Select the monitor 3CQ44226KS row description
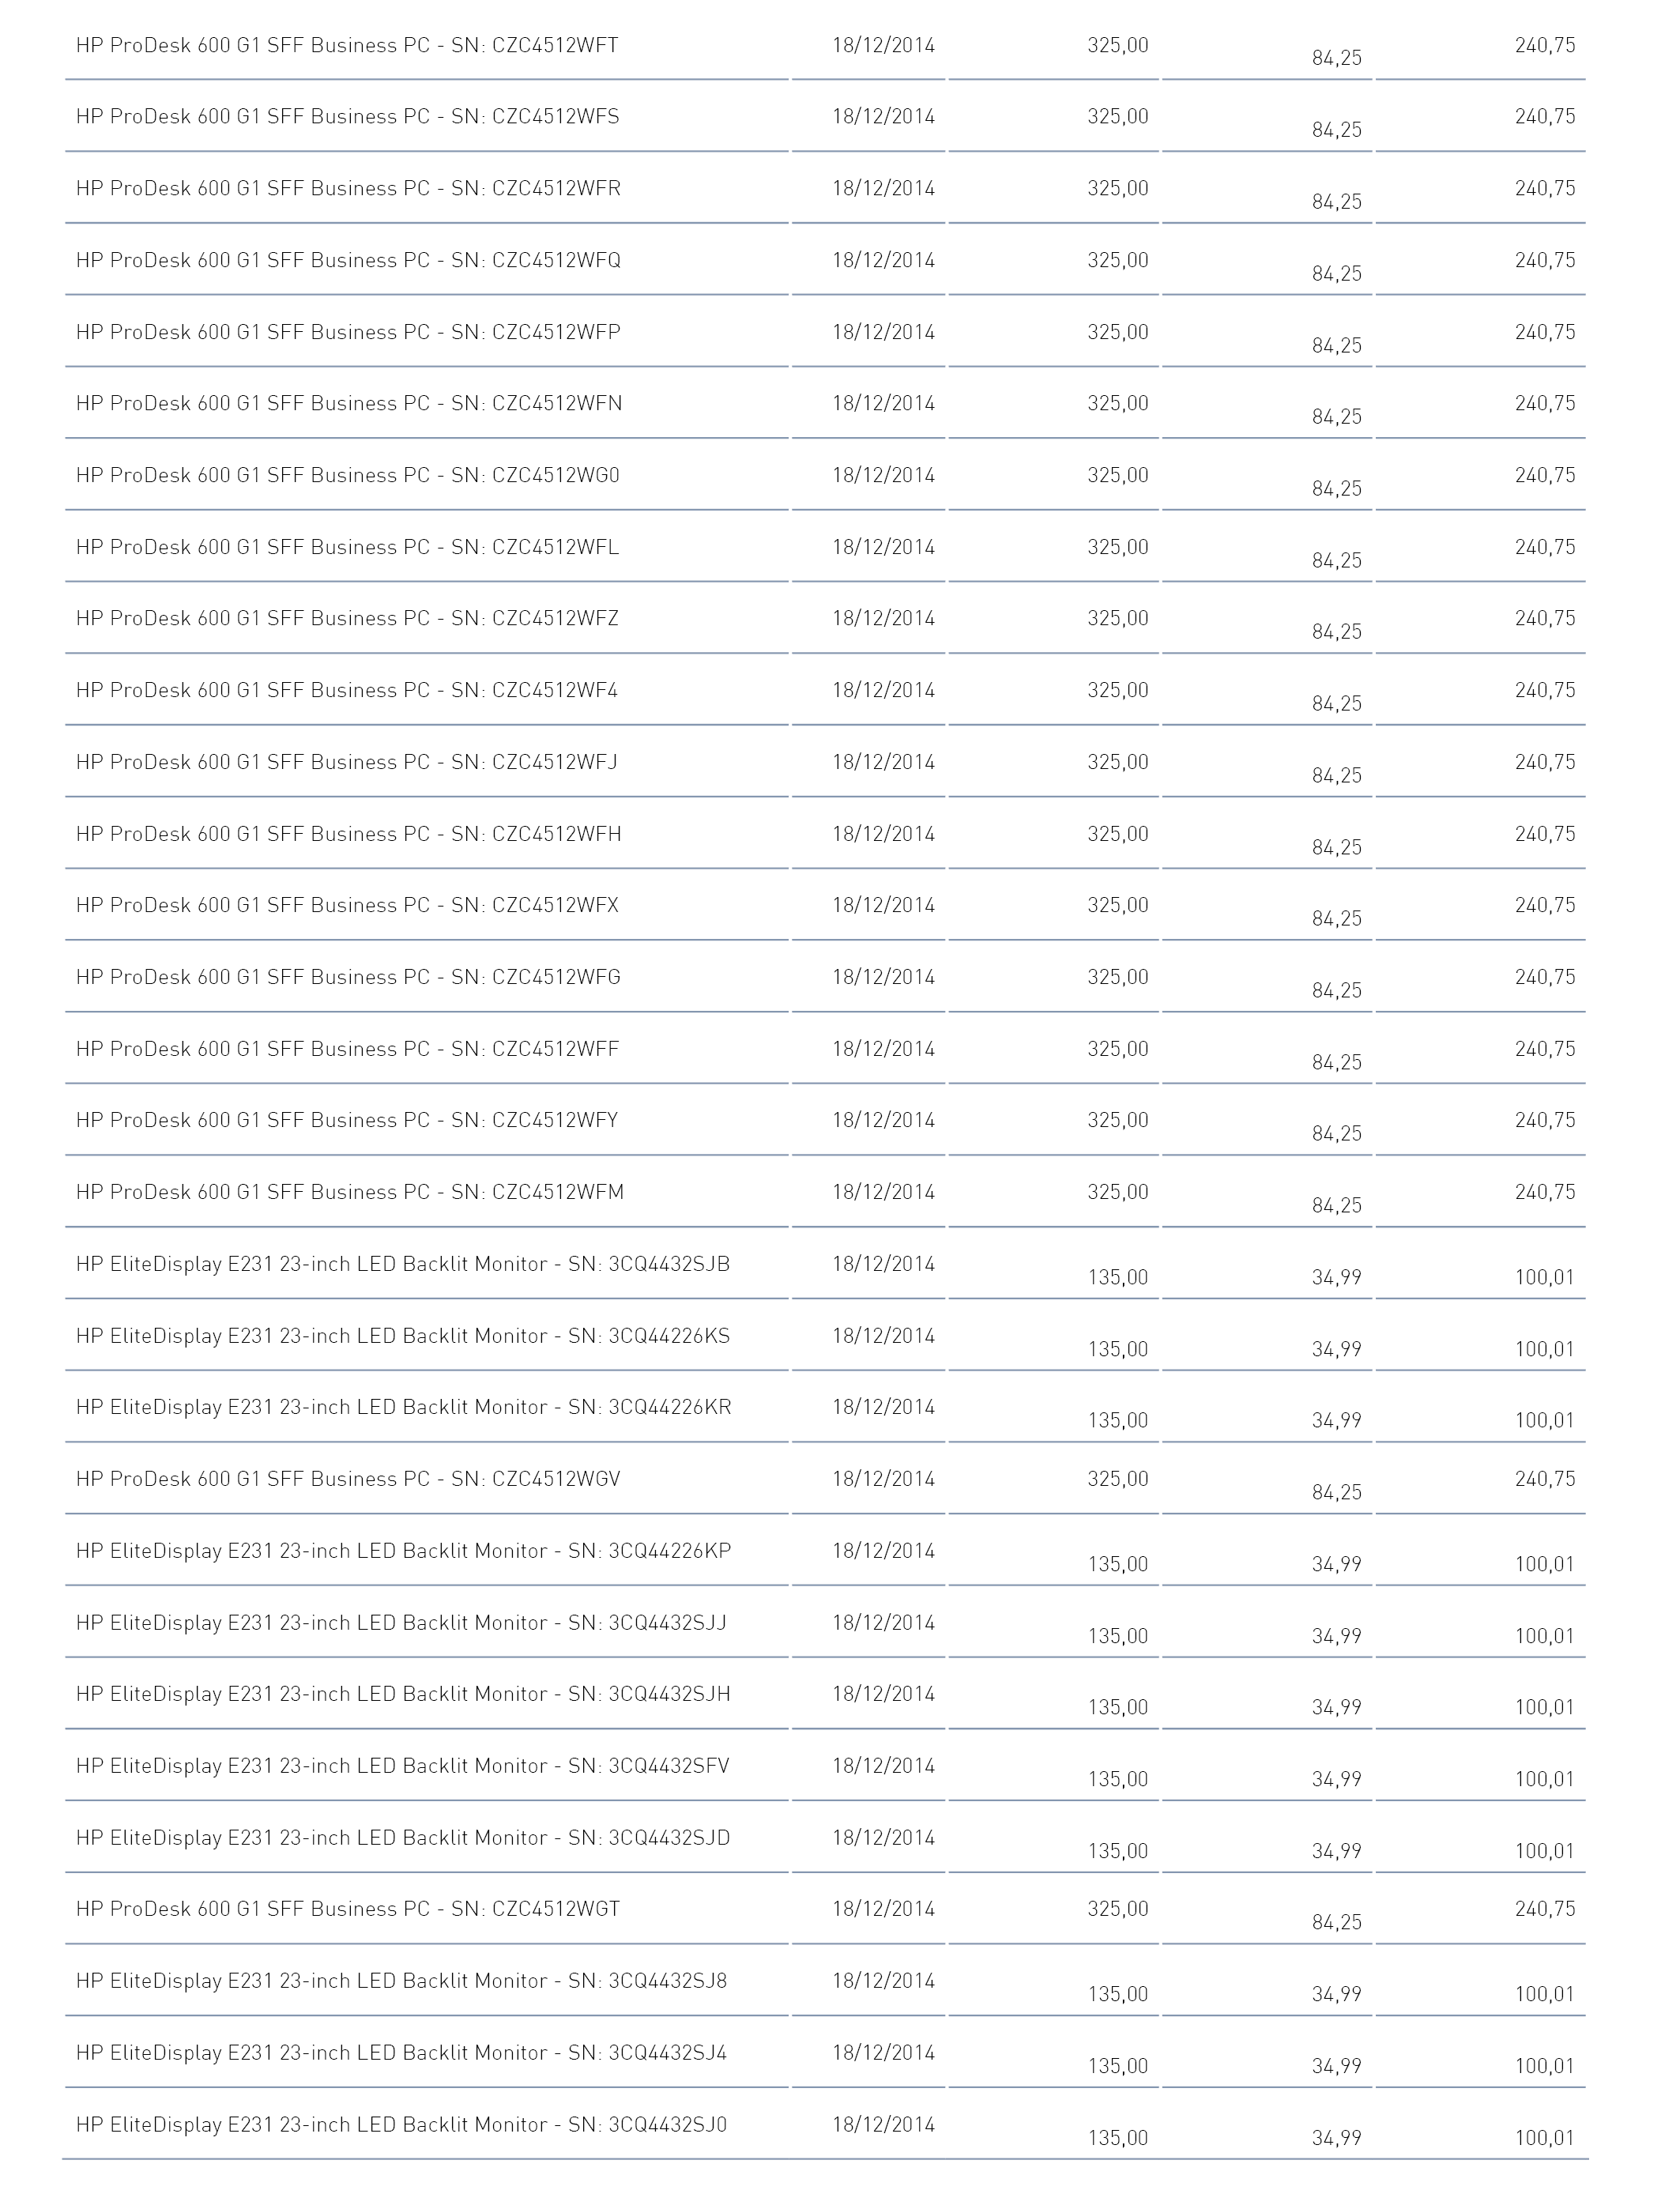The width and height of the screenshot is (1680, 2194). coord(403,1337)
